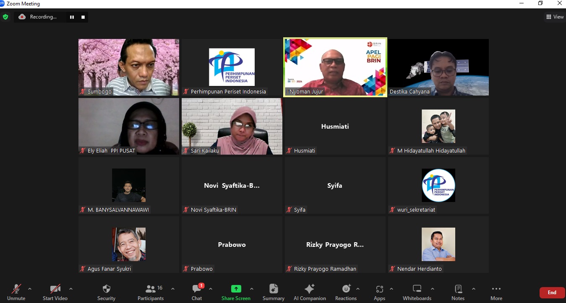This screenshot has height=303, width=566.
Task: Select Ely Eliah PPI PUSAT video tile
Action: (129, 126)
